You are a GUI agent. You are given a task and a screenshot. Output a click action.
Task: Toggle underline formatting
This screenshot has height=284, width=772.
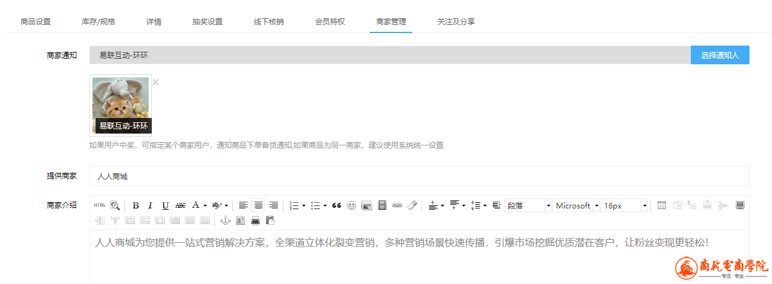[166, 205]
